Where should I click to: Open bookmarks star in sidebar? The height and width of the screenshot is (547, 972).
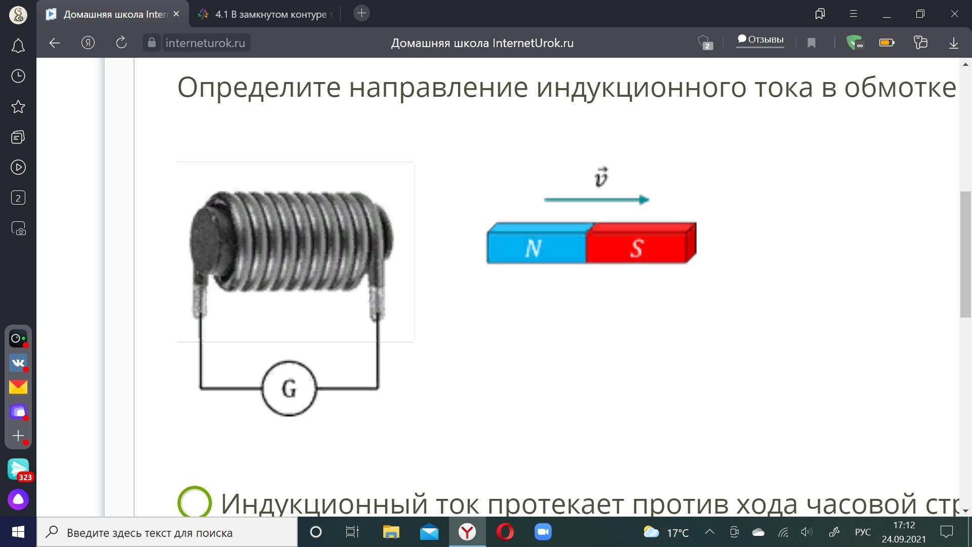click(x=18, y=107)
